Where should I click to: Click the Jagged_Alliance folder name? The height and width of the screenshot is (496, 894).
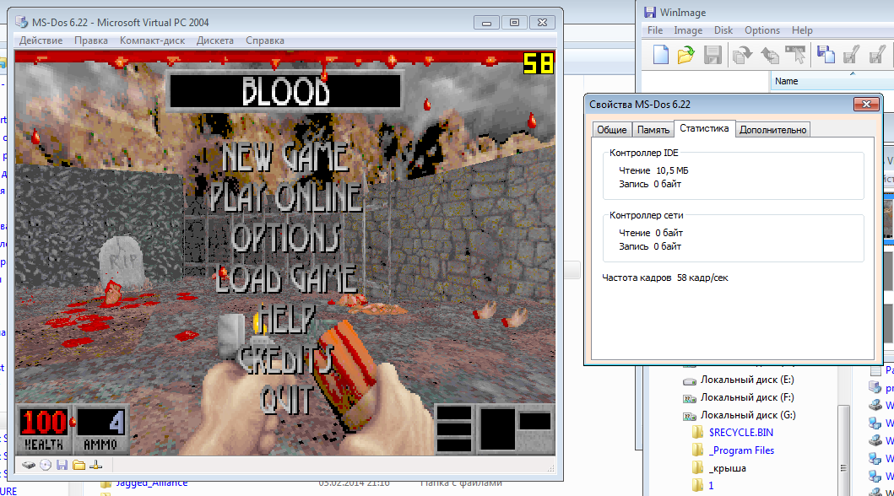point(151,483)
